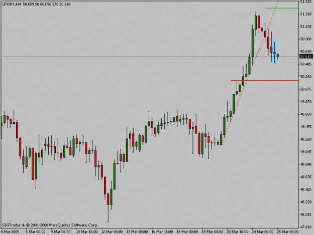Click price axis label 50.280
This screenshot has height=235, width=314.
coord(306,77)
